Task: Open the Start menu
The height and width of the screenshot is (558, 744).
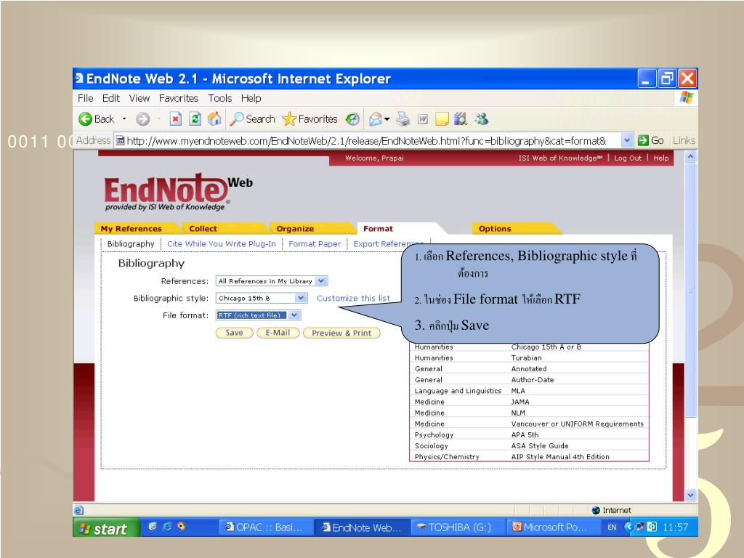Action: coord(106,527)
